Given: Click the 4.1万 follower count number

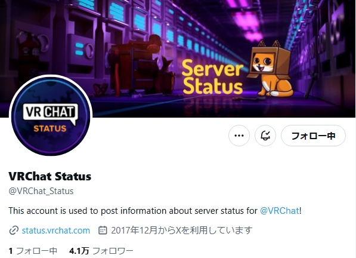Looking at the screenshot, I should click(79, 251).
